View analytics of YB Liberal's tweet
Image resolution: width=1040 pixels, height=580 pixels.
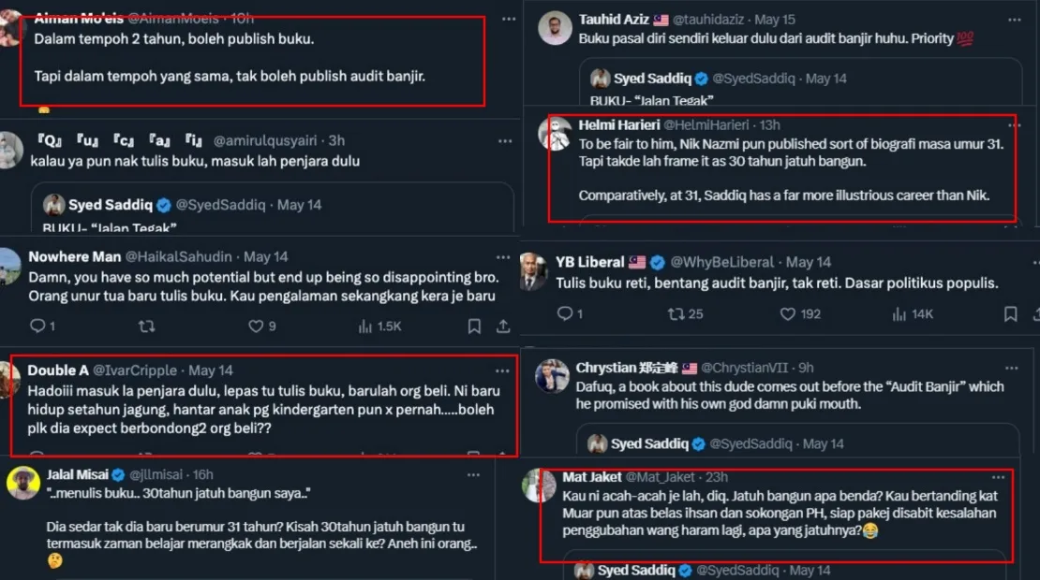pos(898,314)
